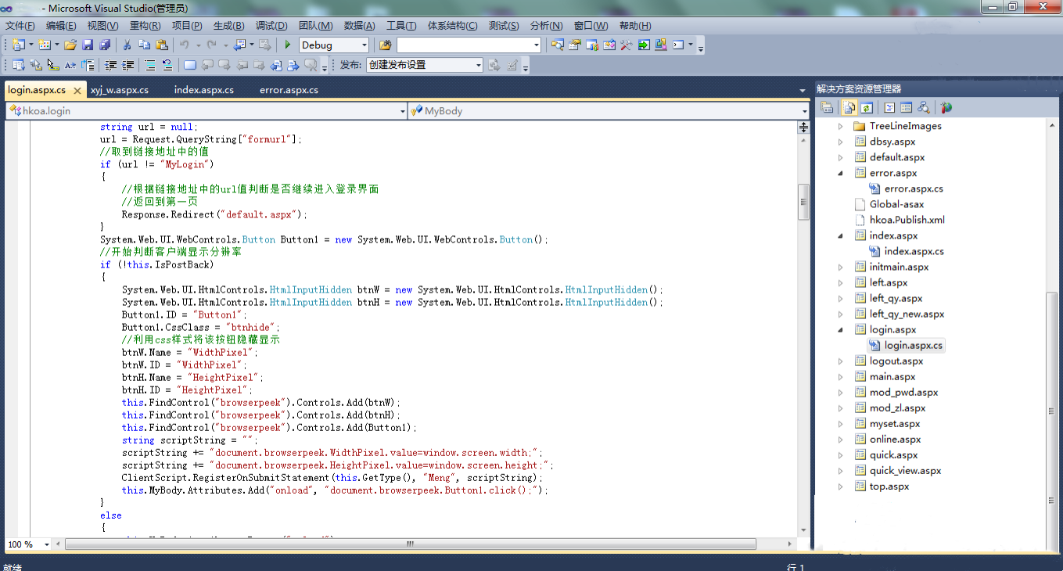Select index.aspx.cs in Solution Explorer
This screenshot has width=1063, height=571.
(x=914, y=251)
